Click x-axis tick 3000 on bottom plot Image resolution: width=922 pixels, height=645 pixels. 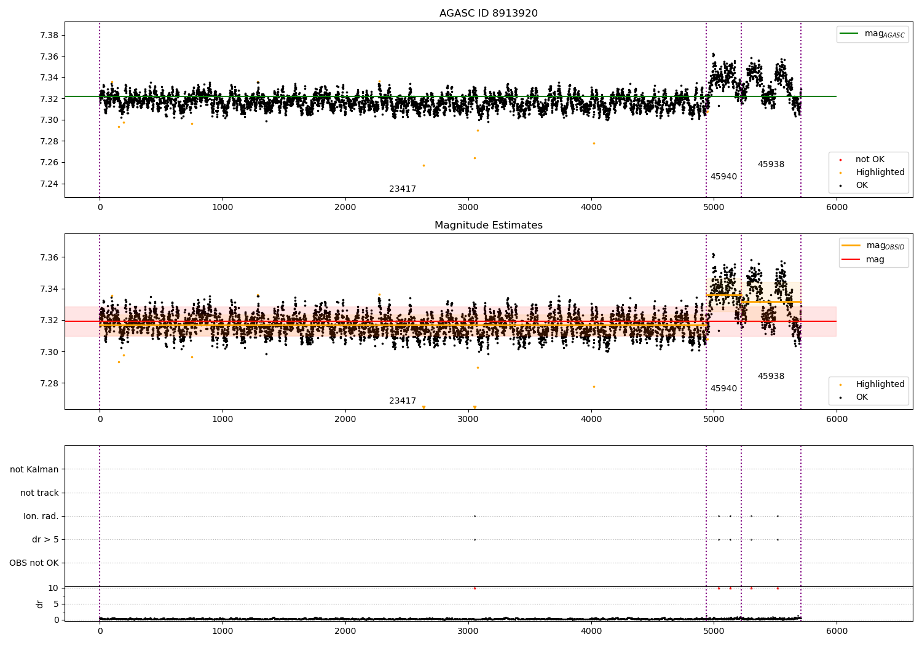[x=468, y=631]
